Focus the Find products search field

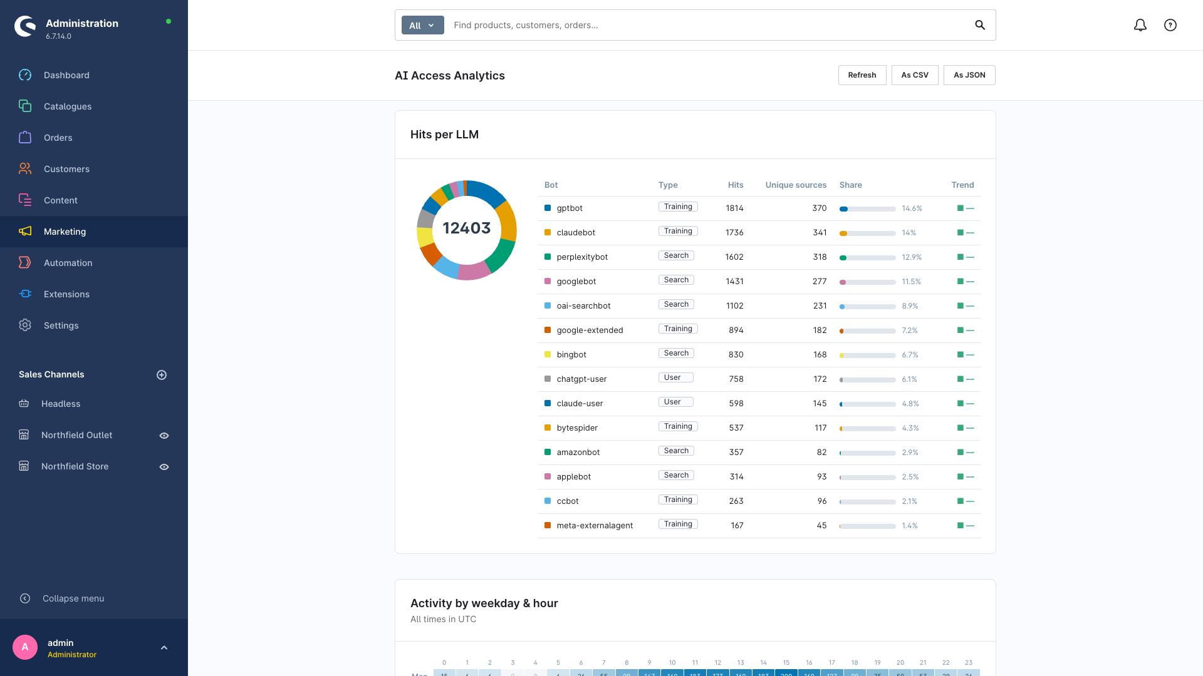(x=708, y=25)
